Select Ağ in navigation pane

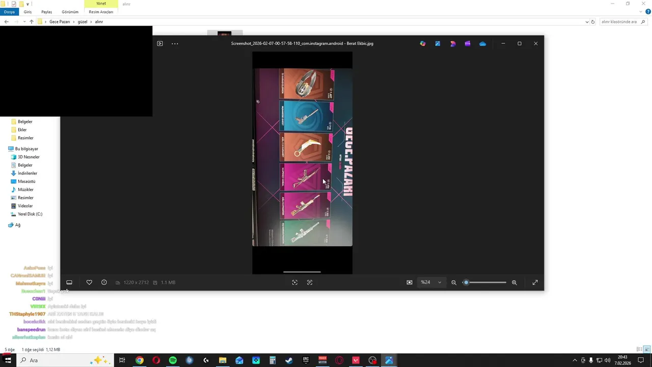[17, 225]
